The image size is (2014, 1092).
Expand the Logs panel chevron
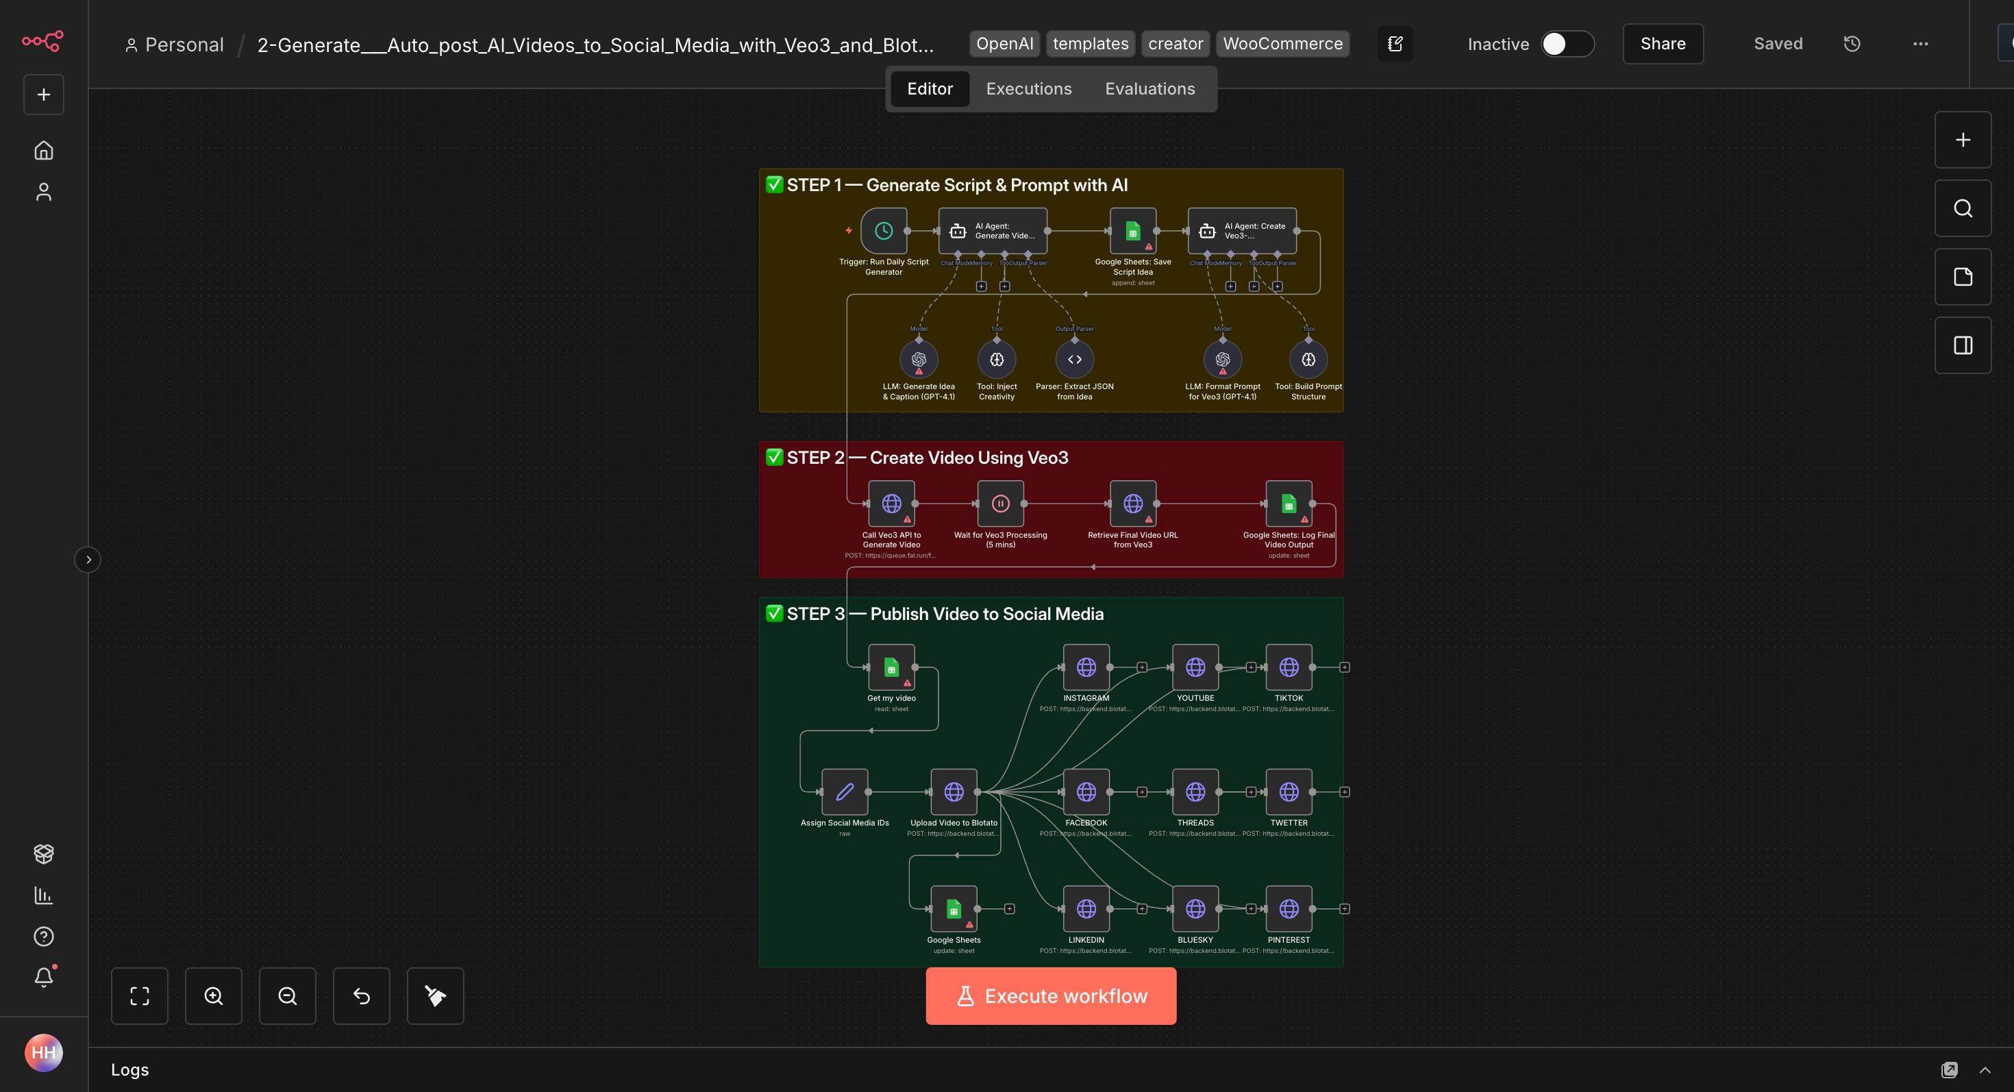pyautogui.click(x=1985, y=1070)
